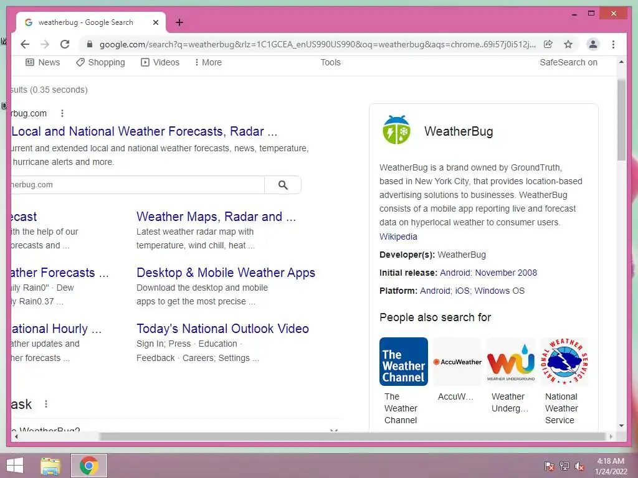This screenshot has height=478, width=638.
Task: Click the Android platform link
Action: pos(435,291)
